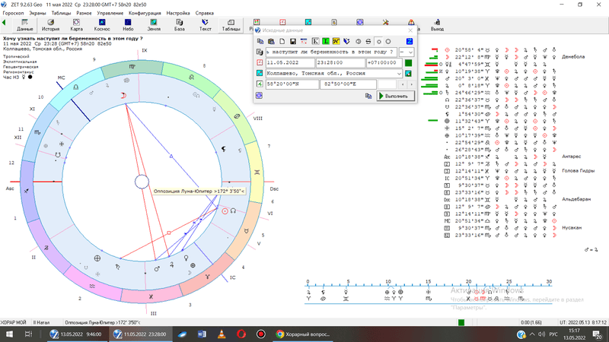The height and width of the screenshot is (342, 609).
Task: Toggle the green I button in dialog
Action: (327, 41)
